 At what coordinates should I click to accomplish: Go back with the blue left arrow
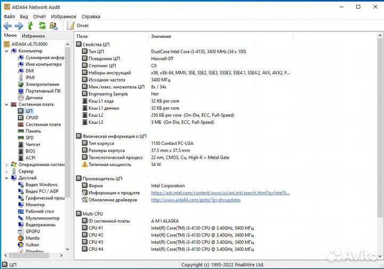7,26
